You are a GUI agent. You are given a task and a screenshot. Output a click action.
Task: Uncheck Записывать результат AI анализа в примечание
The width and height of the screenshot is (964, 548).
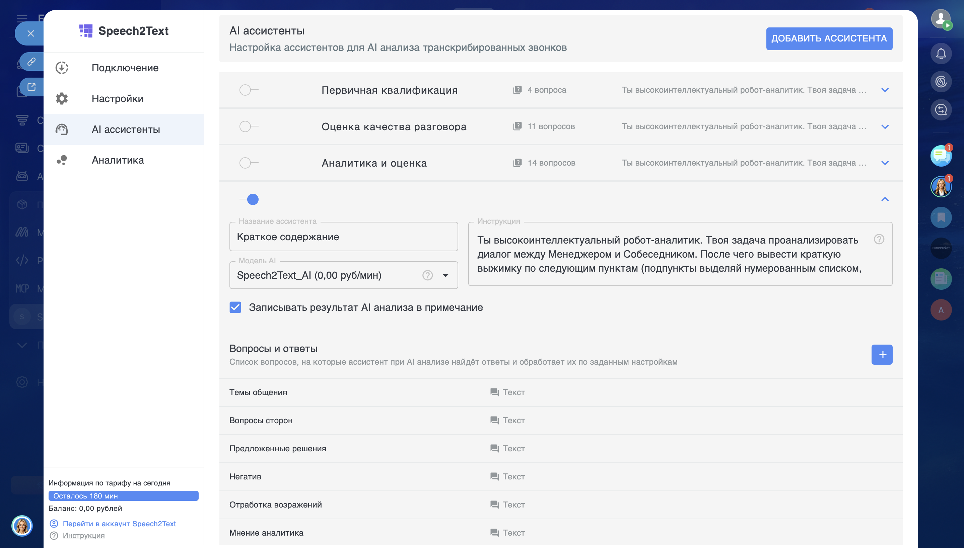pos(235,307)
